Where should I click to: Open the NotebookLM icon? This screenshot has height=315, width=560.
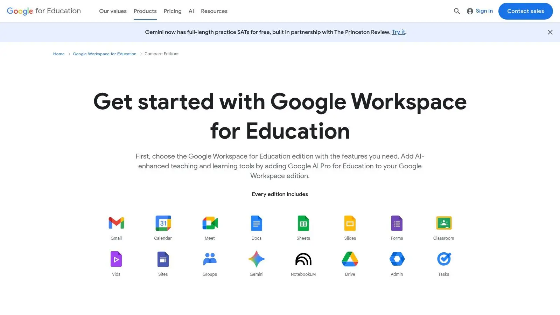(x=303, y=259)
